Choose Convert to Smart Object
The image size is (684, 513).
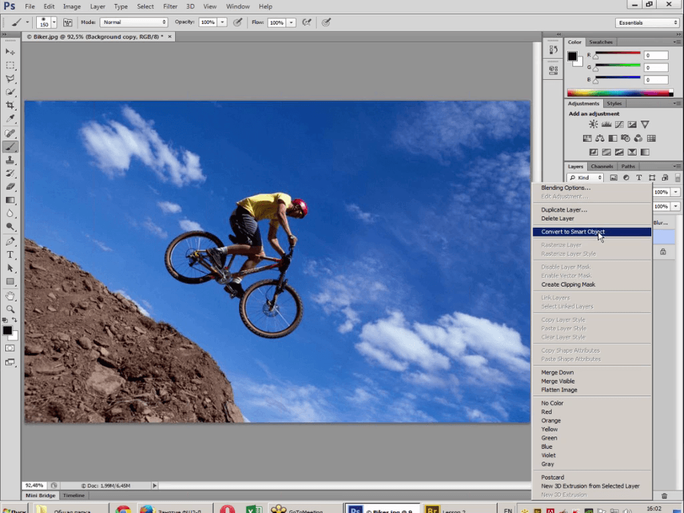pos(592,232)
